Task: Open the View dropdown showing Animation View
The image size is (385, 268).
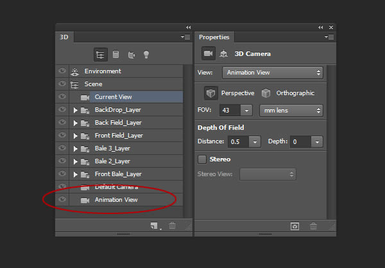Action: click(273, 73)
